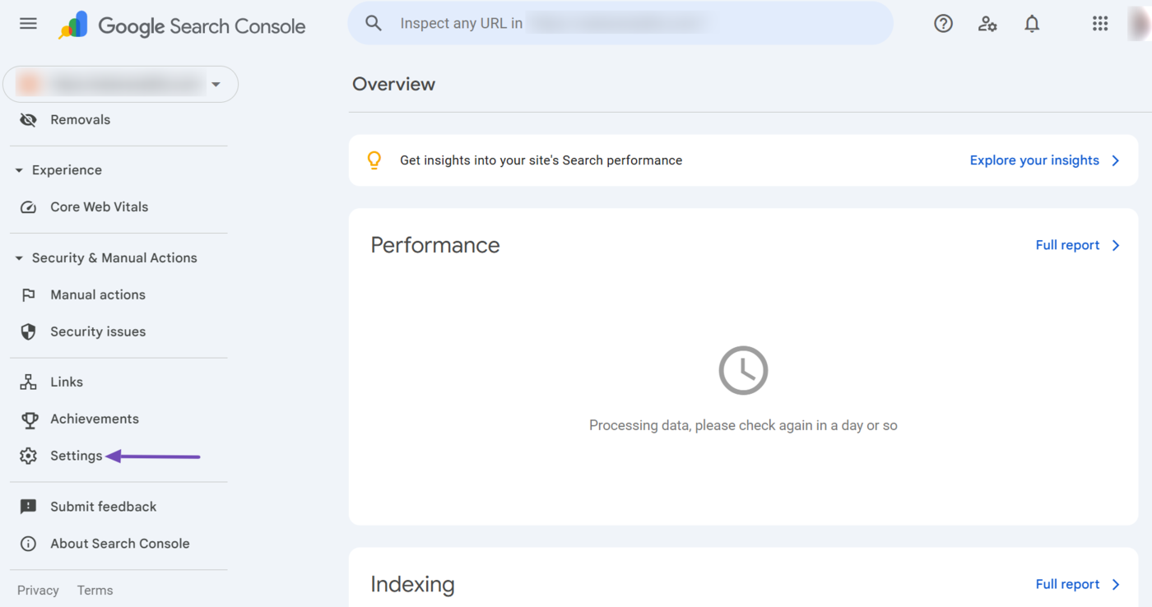Open the Submit feedback icon
Screen dimensions: 1152x607
28,506
